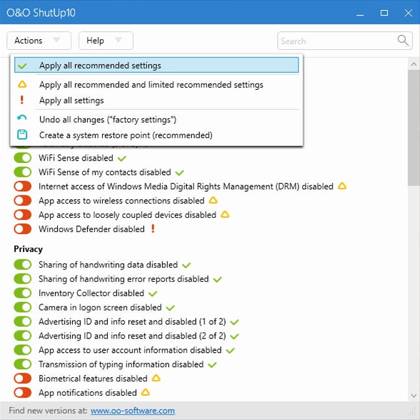Click the vertical scrollbar thumb
The height and width of the screenshot is (420, 420).
click(414, 128)
